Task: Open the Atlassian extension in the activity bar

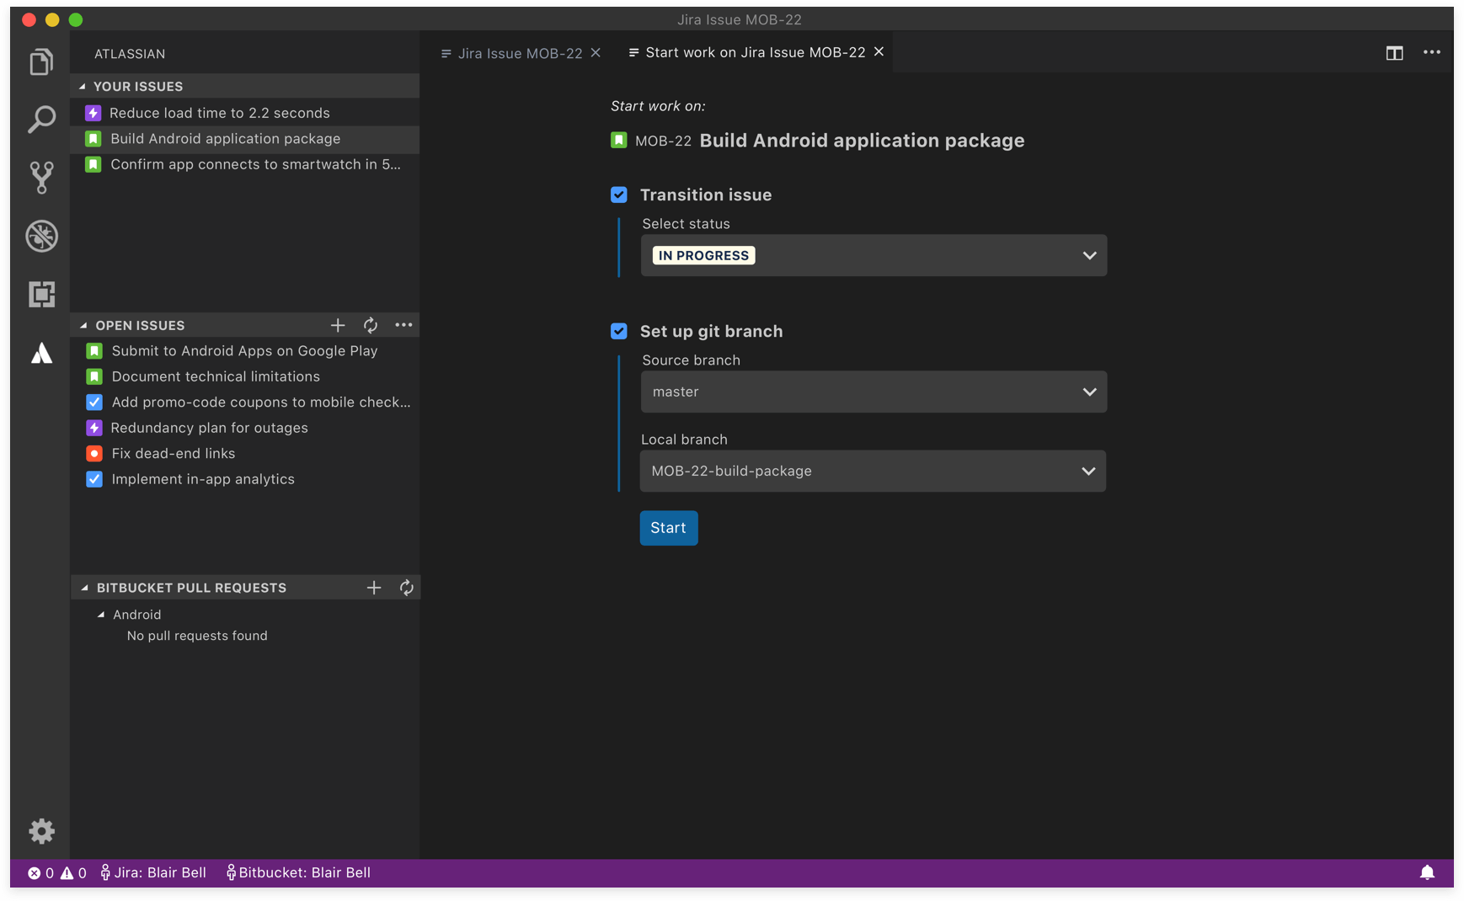Action: click(x=40, y=354)
